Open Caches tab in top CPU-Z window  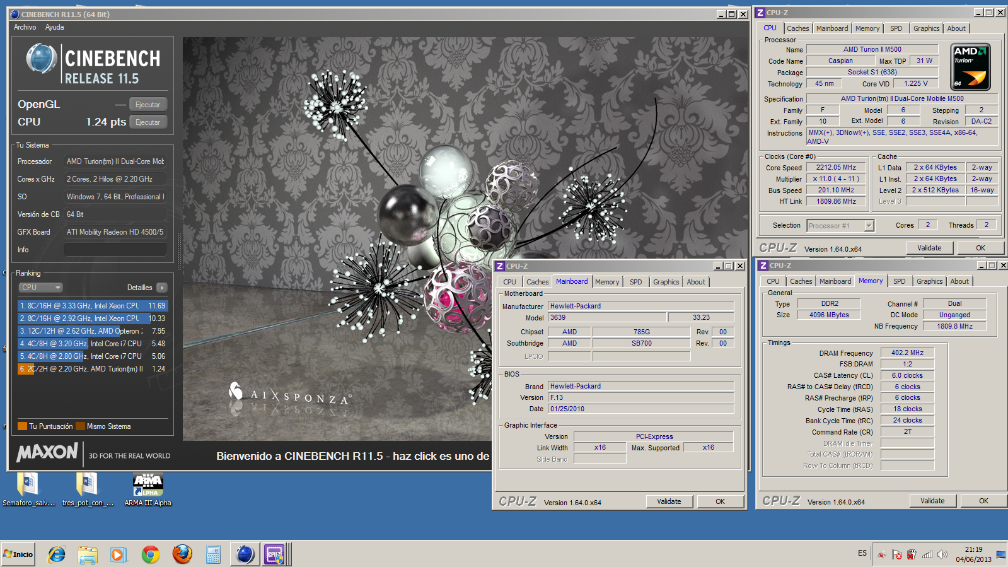pos(798,28)
